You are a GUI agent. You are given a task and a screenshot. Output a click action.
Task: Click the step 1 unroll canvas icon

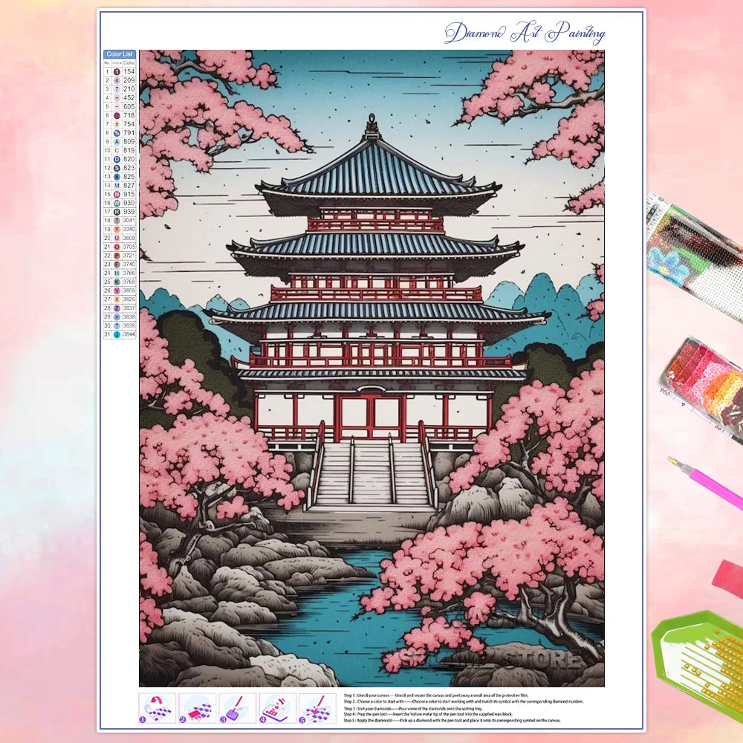[158, 708]
